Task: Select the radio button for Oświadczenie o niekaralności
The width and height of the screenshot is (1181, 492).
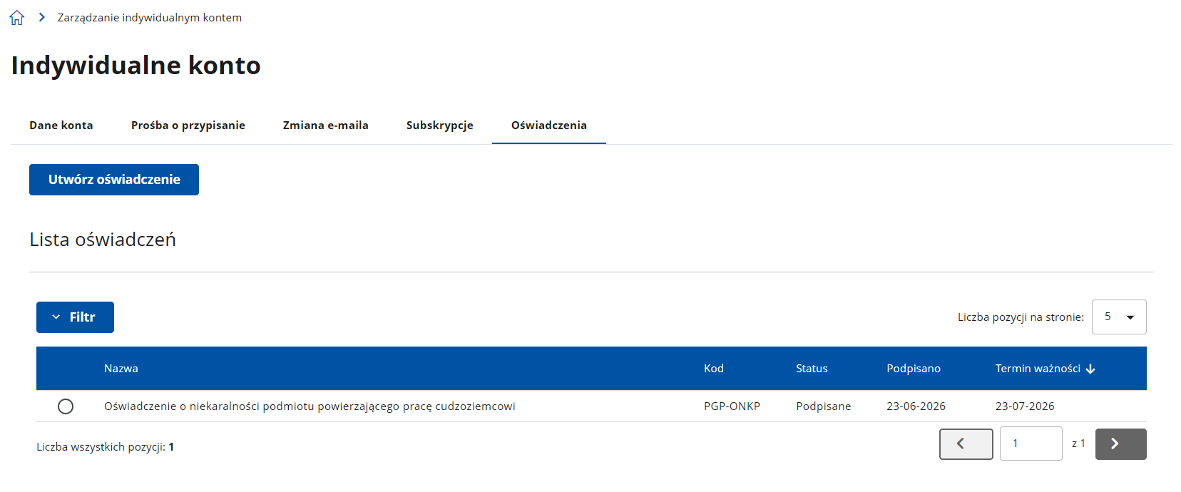Action: tap(66, 406)
